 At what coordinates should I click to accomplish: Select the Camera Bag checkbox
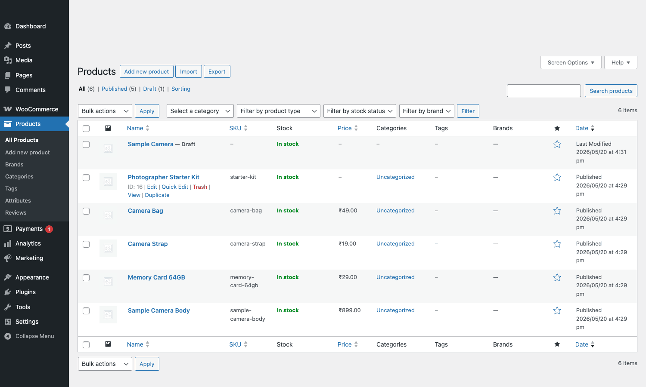86,211
